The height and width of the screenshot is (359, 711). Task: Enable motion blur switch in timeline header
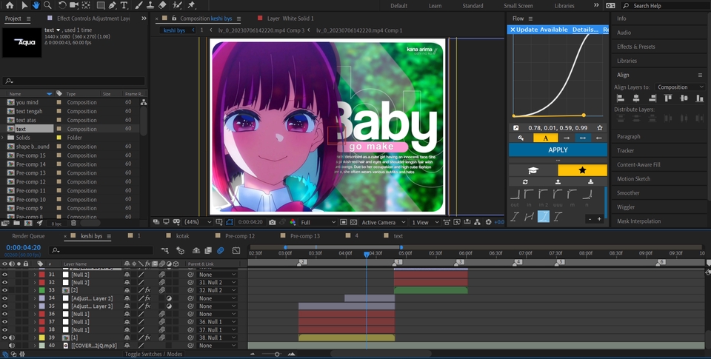click(x=220, y=250)
